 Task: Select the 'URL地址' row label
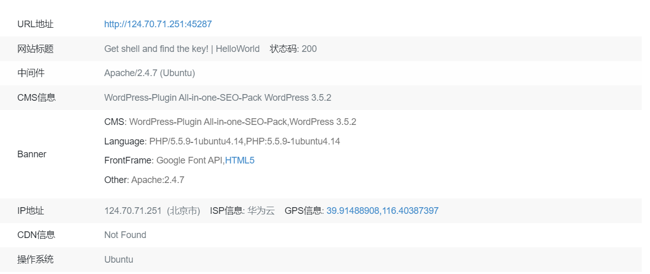(x=36, y=24)
